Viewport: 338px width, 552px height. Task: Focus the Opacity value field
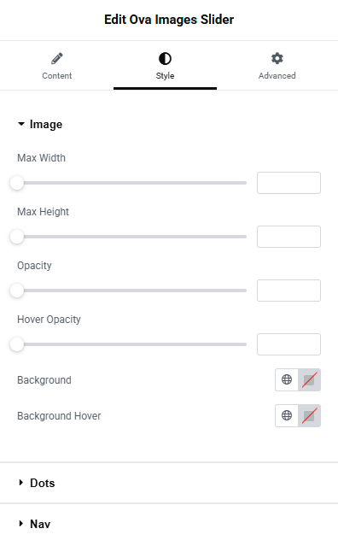click(288, 291)
